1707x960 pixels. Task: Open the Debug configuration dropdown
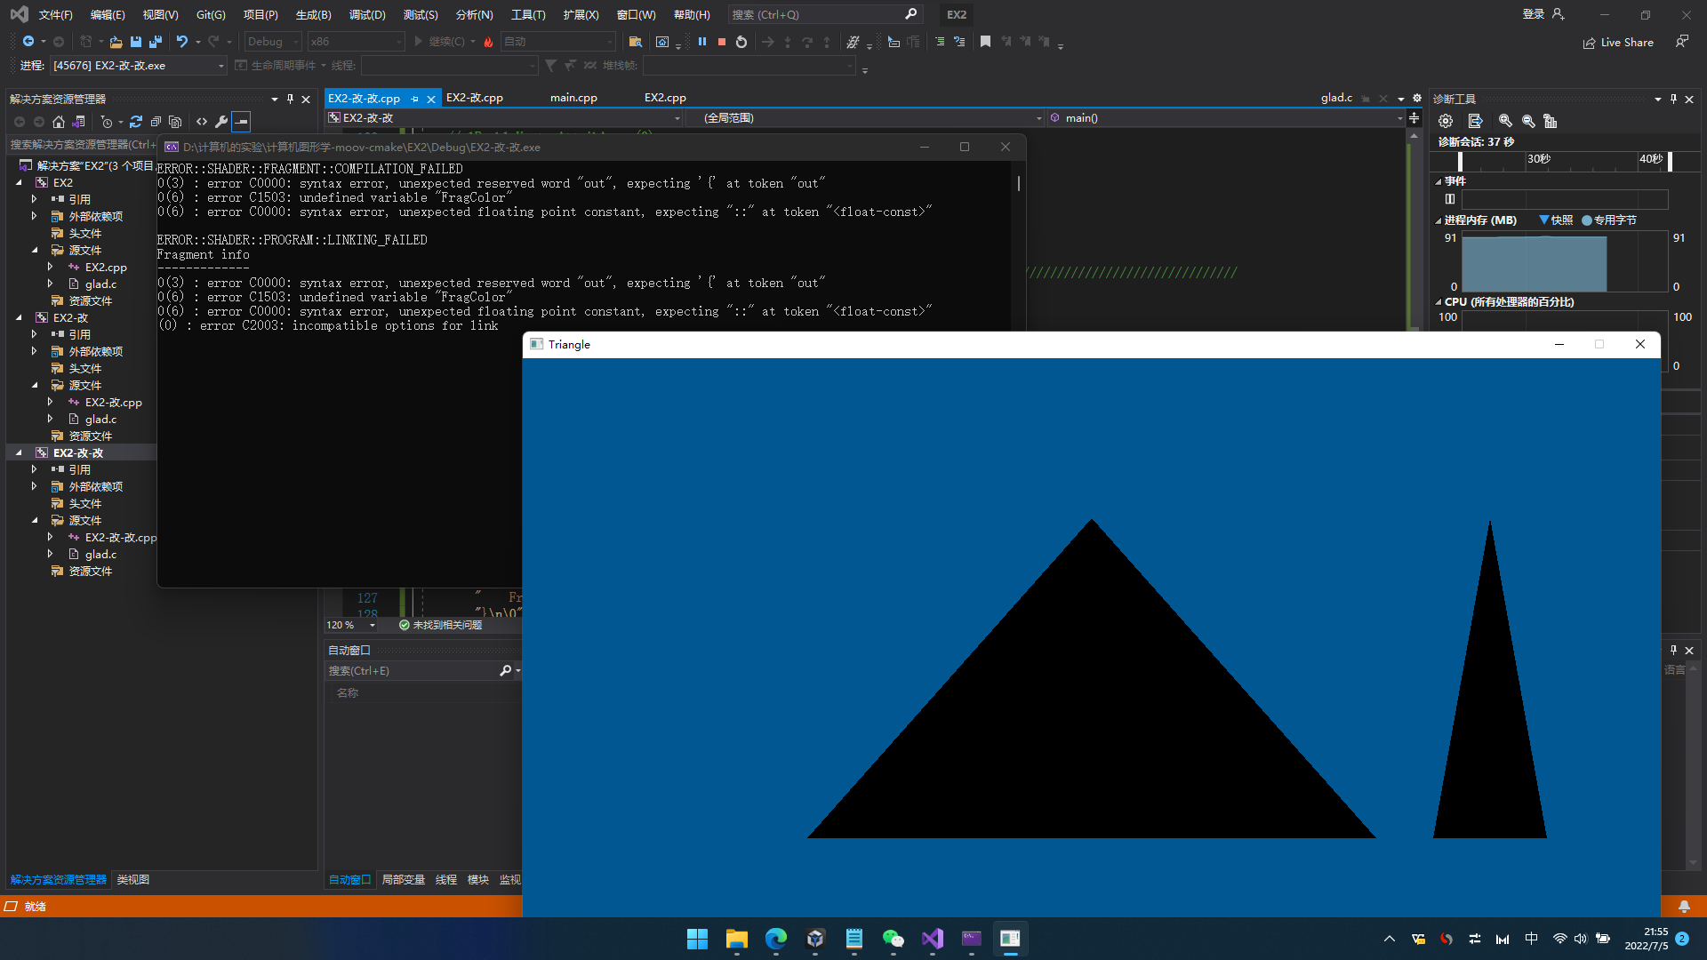point(273,42)
